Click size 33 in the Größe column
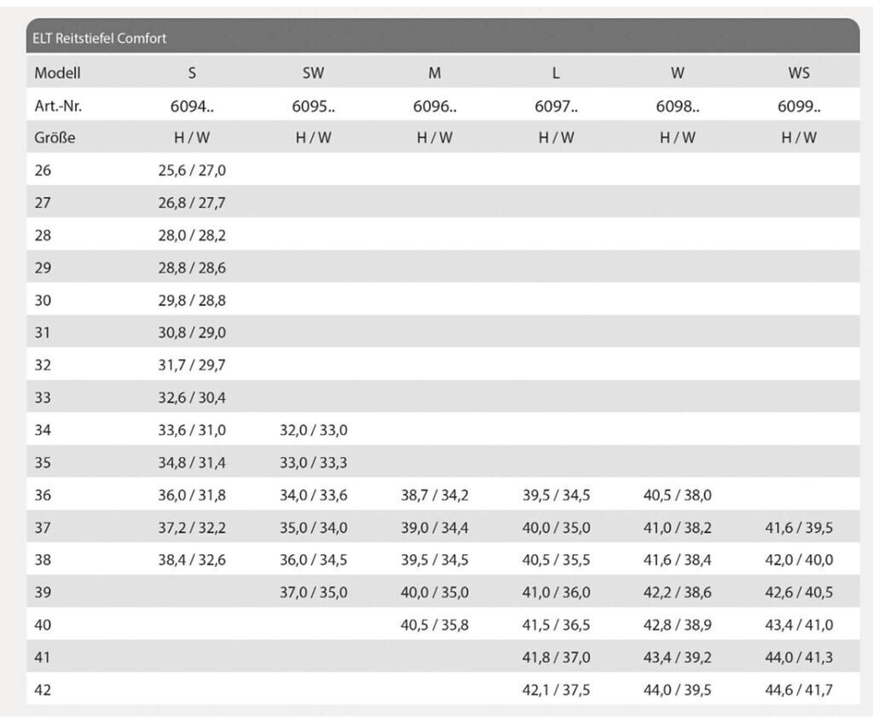Image resolution: width=873 pixels, height=723 pixels. [43, 397]
